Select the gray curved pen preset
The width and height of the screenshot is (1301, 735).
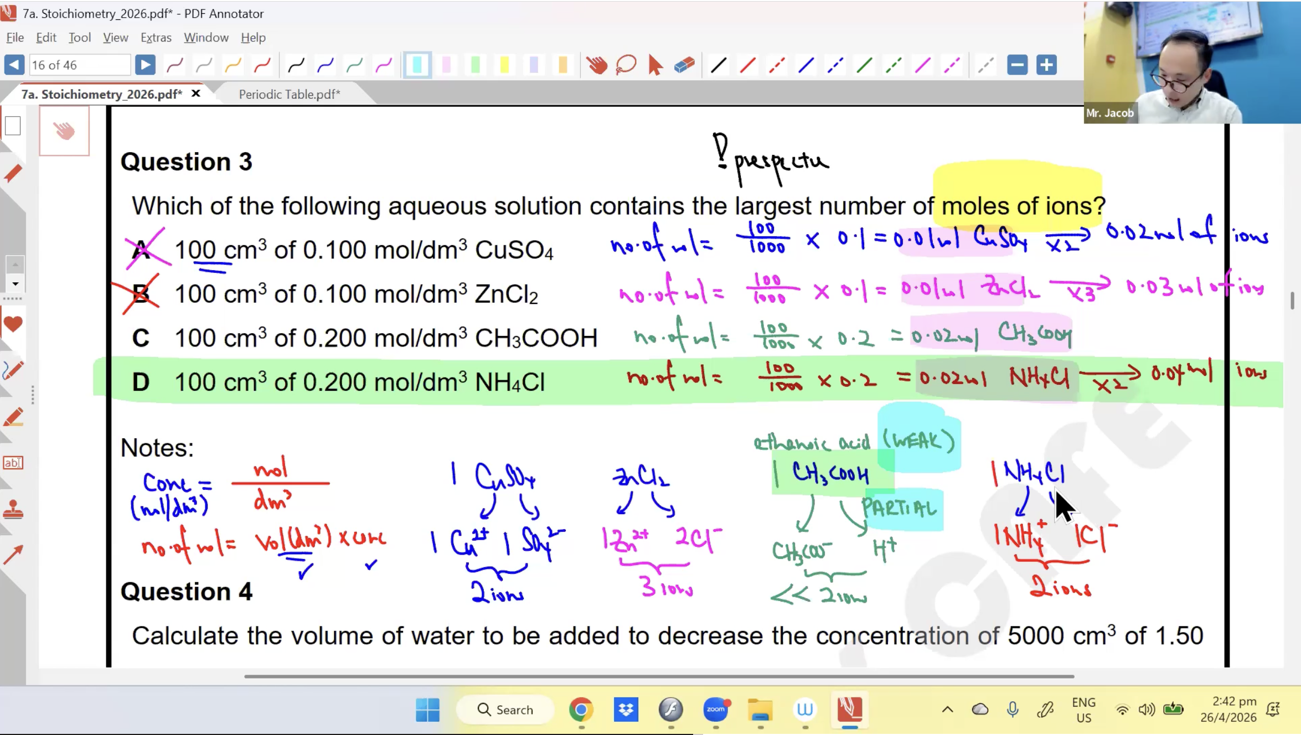point(204,65)
